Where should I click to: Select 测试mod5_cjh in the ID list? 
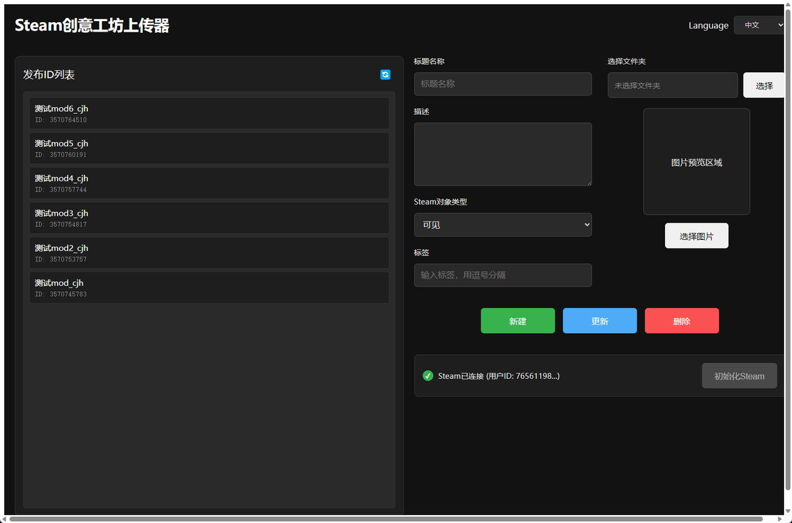(x=209, y=148)
